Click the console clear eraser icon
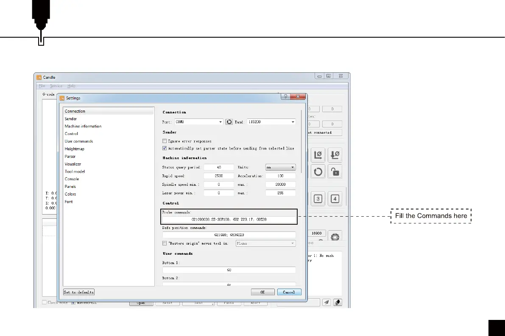Viewport: 505px width, 336px height. (338, 302)
